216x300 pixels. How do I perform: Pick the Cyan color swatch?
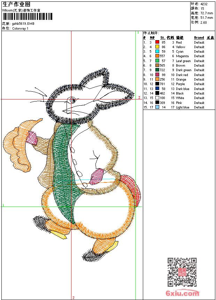(157, 51)
